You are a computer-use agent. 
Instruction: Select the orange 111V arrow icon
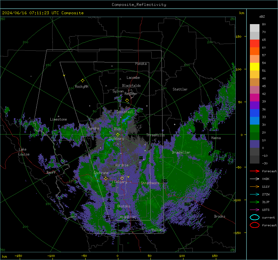coord(255,186)
